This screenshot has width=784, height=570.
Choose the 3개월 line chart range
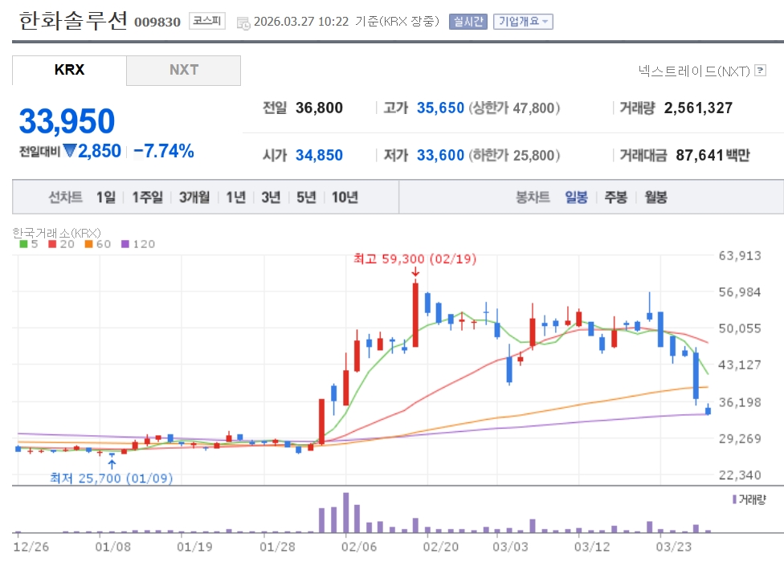click(x=194, y=197)
